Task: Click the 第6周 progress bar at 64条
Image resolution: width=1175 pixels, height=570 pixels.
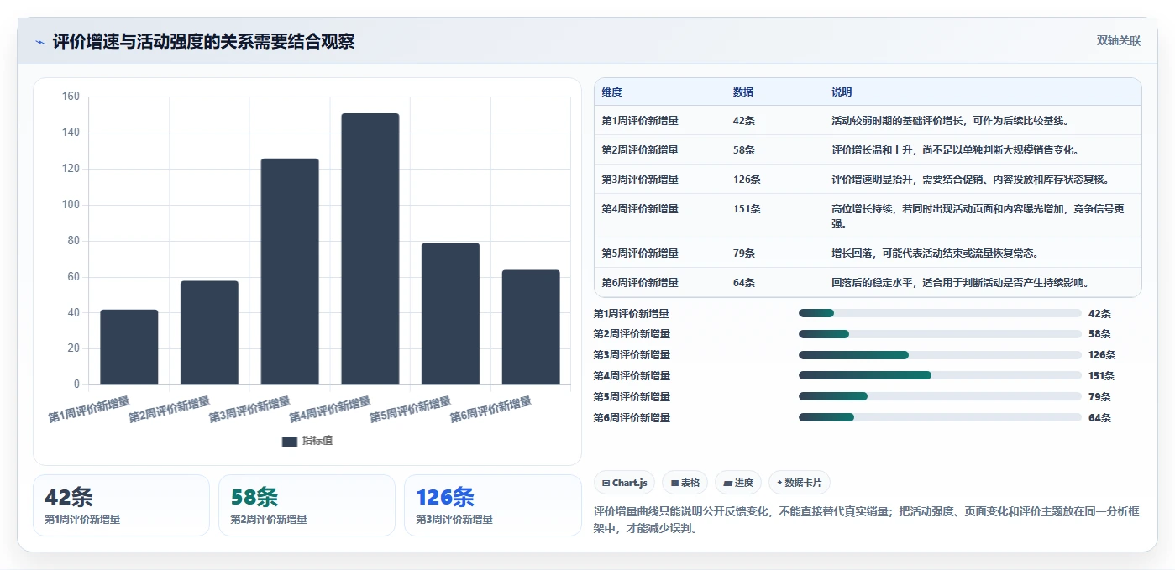Action: coord(940,417)
